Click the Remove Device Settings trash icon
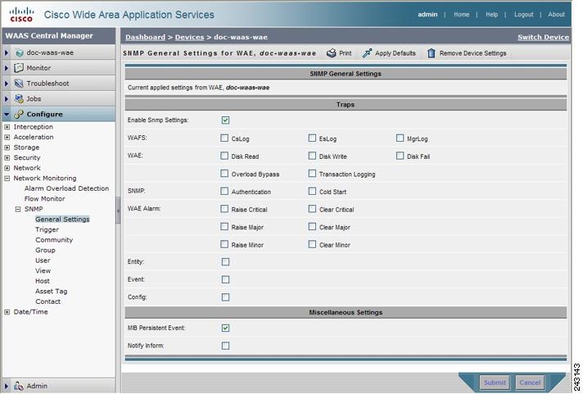Image resolution: width=583 pixels, height=394 pixels. click(432, 53)
